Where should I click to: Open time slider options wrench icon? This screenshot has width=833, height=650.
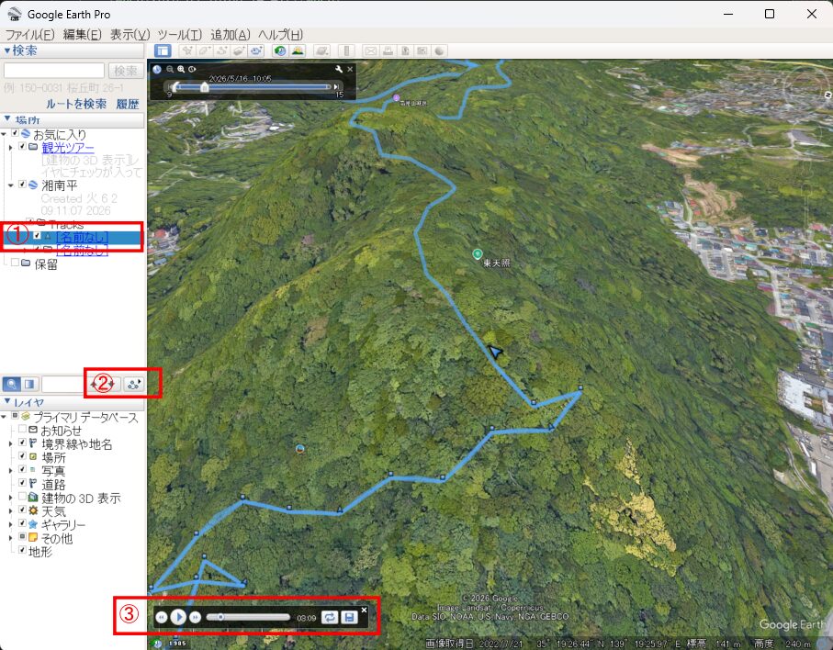(339, 69)
